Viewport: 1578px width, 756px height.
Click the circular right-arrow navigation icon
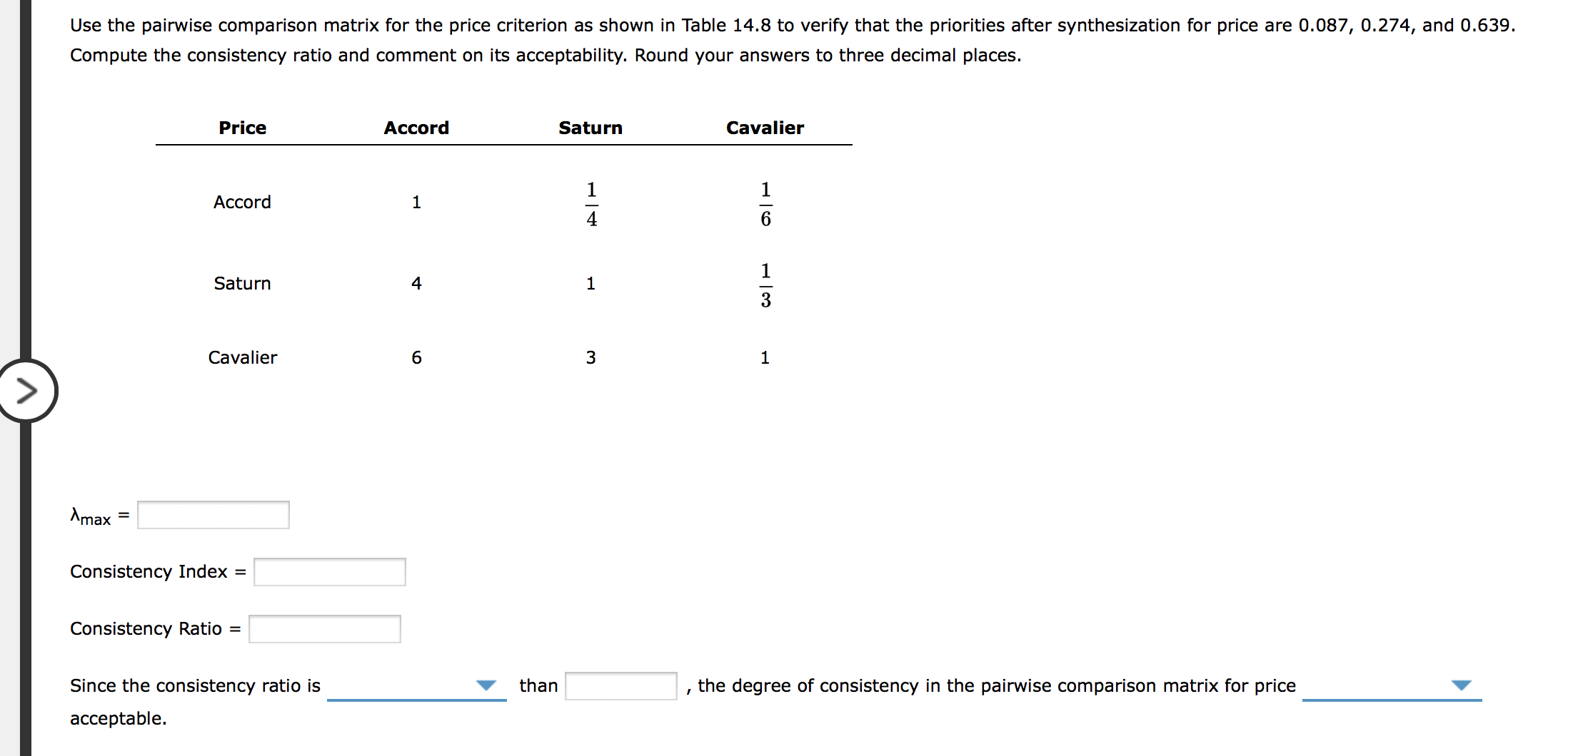pyautogui.click(x=27, y=390)
